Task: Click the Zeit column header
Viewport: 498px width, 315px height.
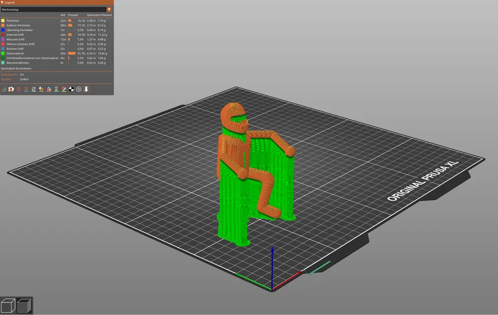Action: click(63, 15)
